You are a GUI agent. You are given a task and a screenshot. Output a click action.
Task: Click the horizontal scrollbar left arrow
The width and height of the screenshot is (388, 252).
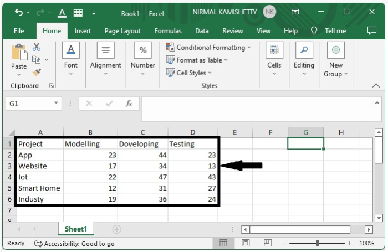(245, 229)
